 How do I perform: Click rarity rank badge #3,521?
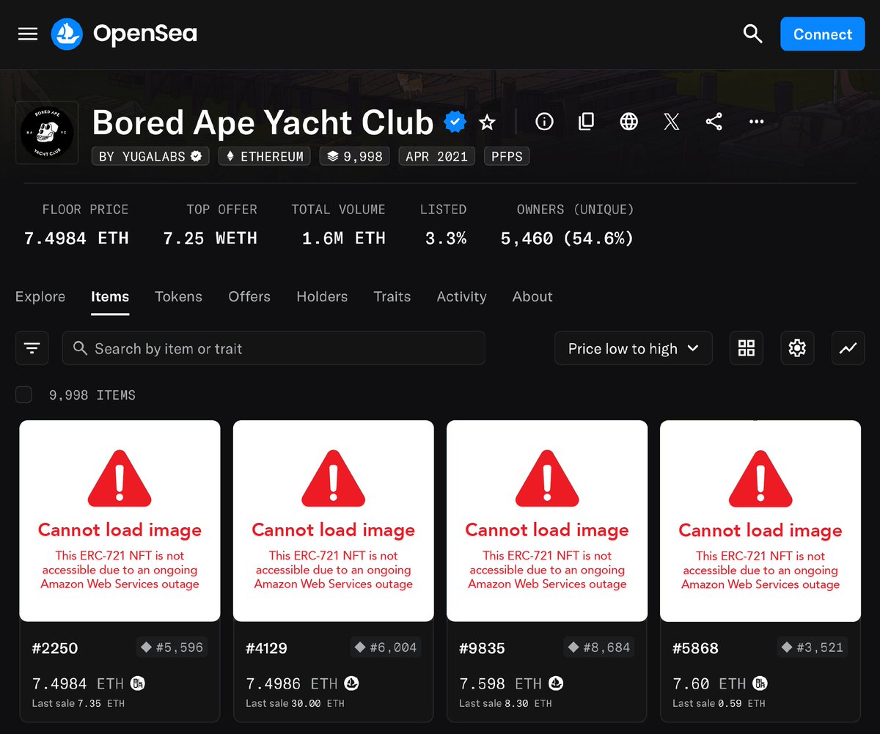pos(813,647)
